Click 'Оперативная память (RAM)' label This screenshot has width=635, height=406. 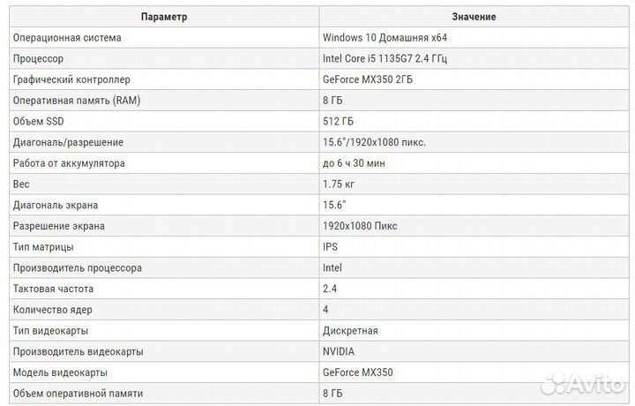pos(77,101)
